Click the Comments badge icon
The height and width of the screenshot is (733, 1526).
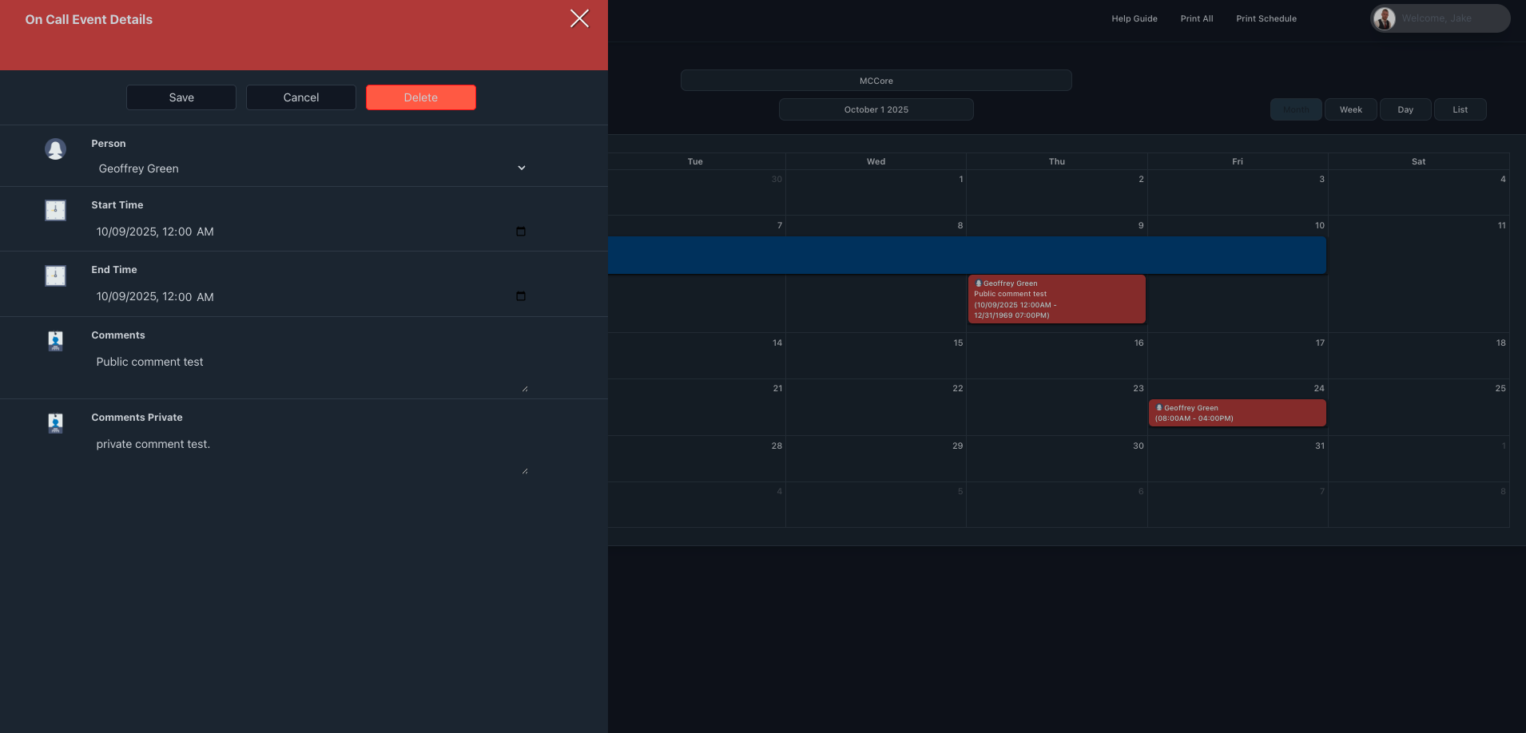click(x=55, y=342)
